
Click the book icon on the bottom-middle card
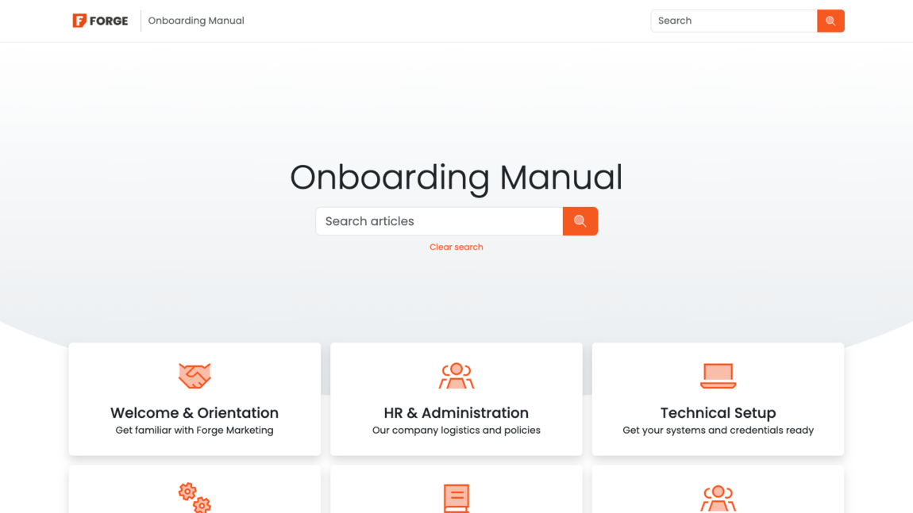pos(456,497)
